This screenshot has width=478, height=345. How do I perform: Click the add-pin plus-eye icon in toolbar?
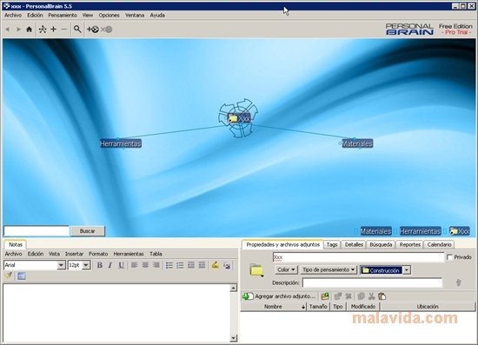coord(93,30)
